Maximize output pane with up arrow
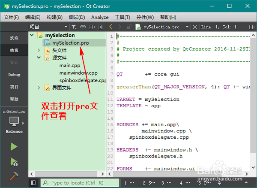Viewport: 257px width, 188px height. [x=246, y=182]
